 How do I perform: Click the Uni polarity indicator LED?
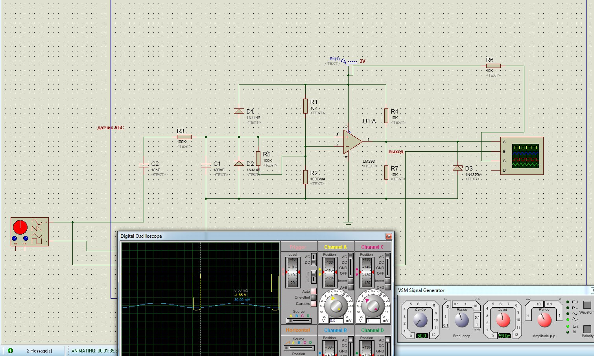point(568,326)
